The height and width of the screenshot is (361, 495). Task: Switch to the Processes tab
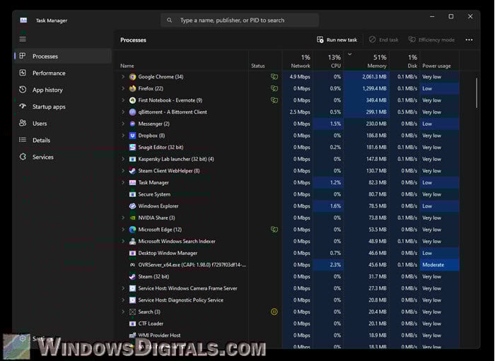(63, 56)
